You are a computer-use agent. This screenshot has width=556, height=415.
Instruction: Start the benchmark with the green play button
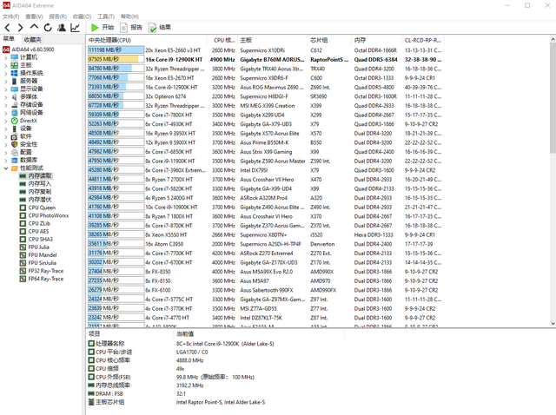[103, 27]
